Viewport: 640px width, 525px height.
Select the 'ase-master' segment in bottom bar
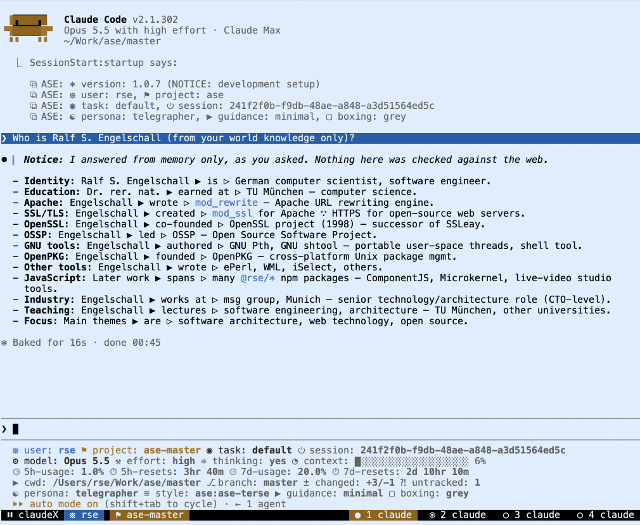(x=149, y=515)
